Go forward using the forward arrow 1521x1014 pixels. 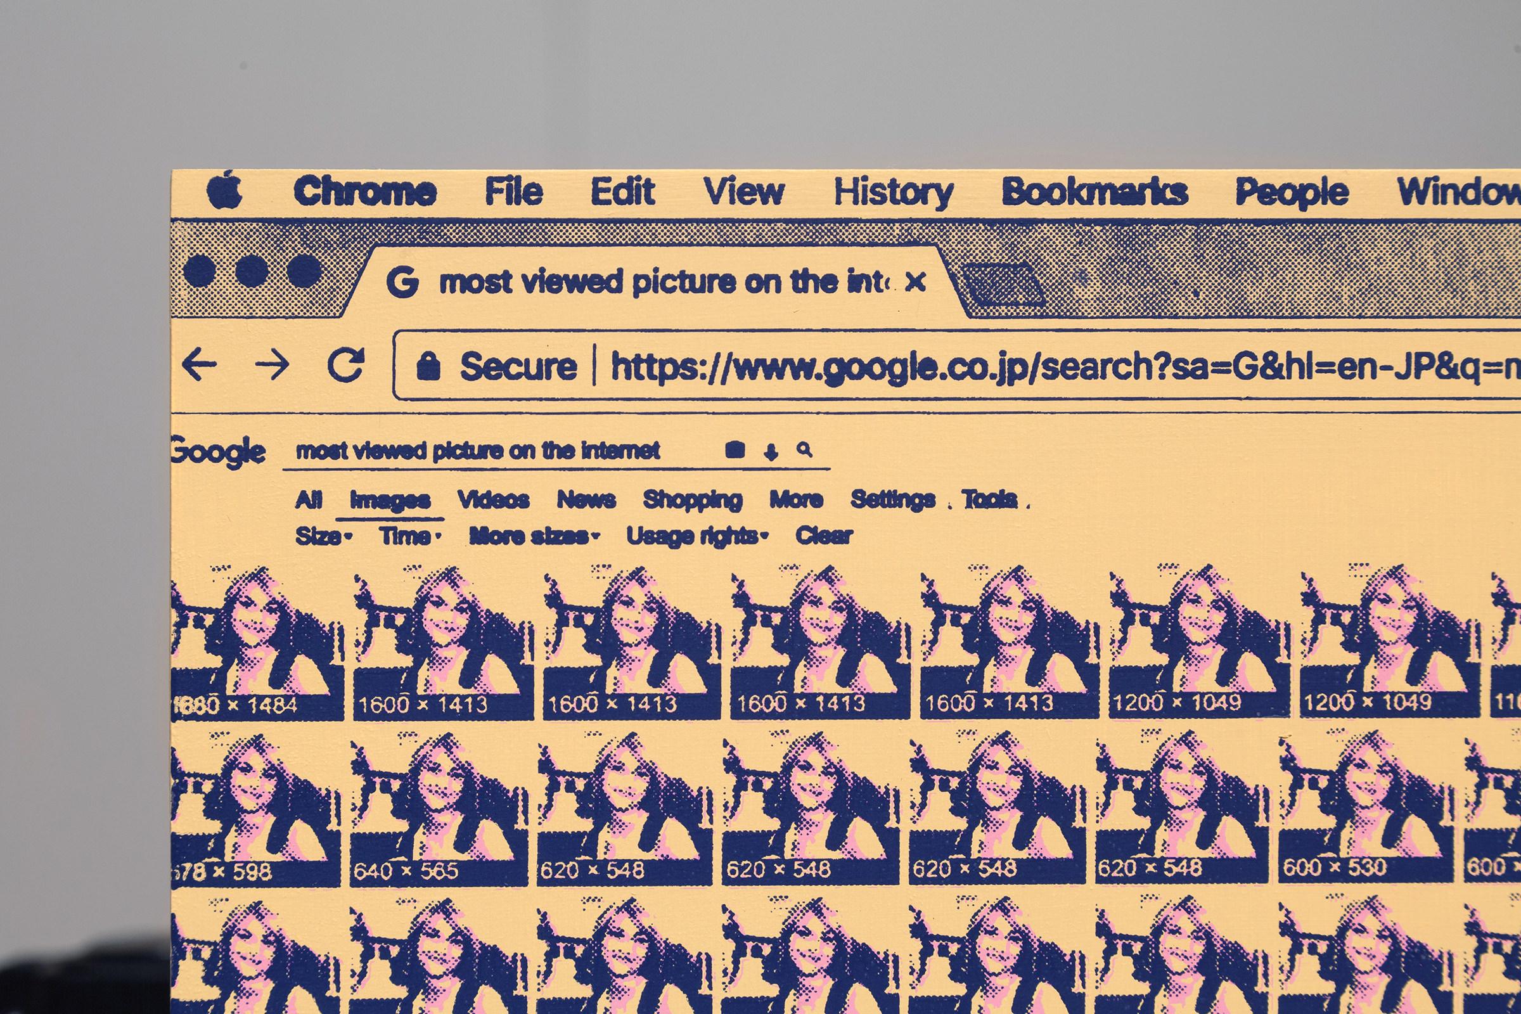click(272, 364)
